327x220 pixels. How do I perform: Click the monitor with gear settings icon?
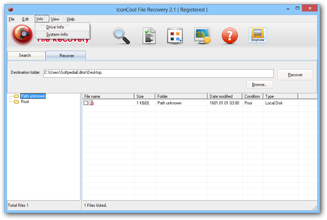tap(202, 36)
